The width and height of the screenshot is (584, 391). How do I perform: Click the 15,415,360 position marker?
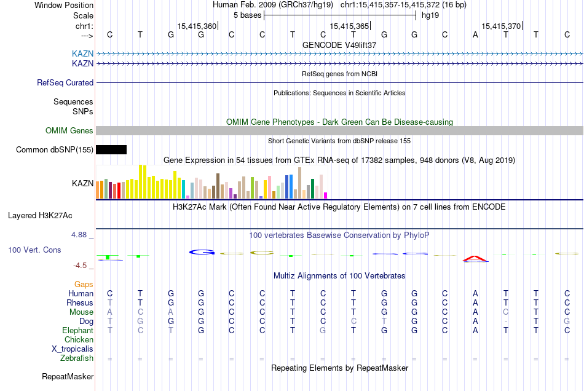pos(197,26)
